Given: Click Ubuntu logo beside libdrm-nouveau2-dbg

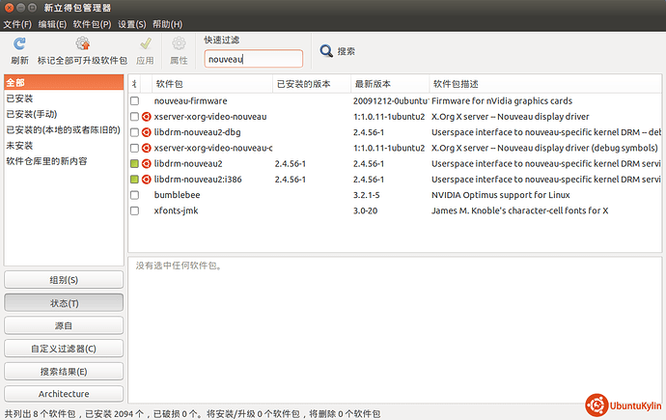Looking at the screenshot, I should pos(147,132).
